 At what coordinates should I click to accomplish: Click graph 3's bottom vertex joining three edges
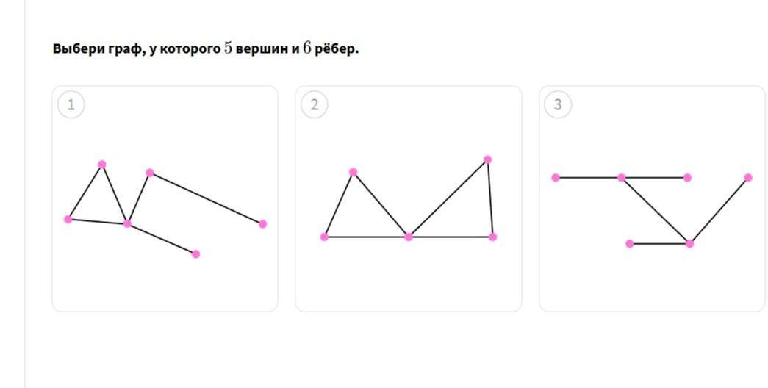(x=689, y=243)
